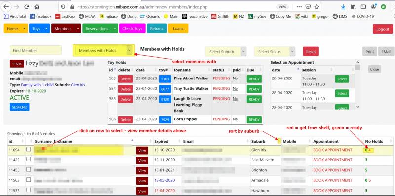
Task: Click the site security padlock icon
Action: [x=72, y=7]
